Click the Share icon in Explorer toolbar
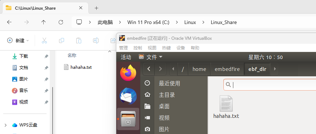This screenshot has height=134, width=316. click(113, 40)
